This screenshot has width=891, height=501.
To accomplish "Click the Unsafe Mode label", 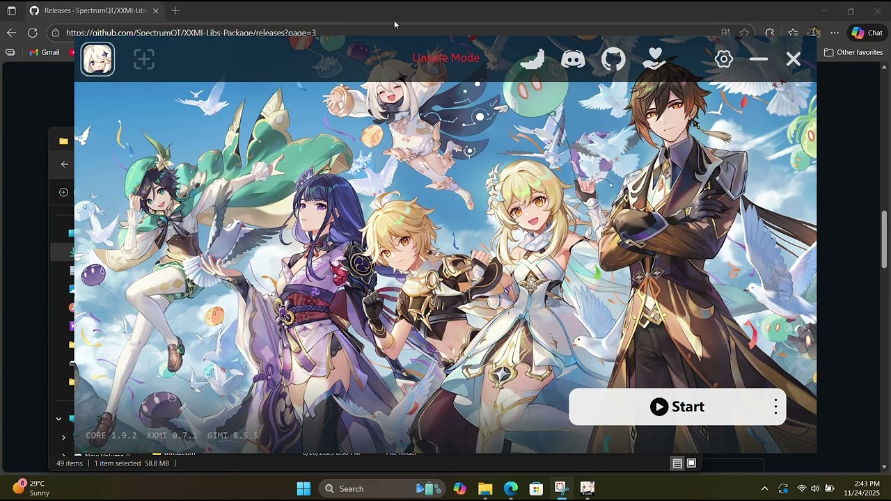I will point(445,58).
